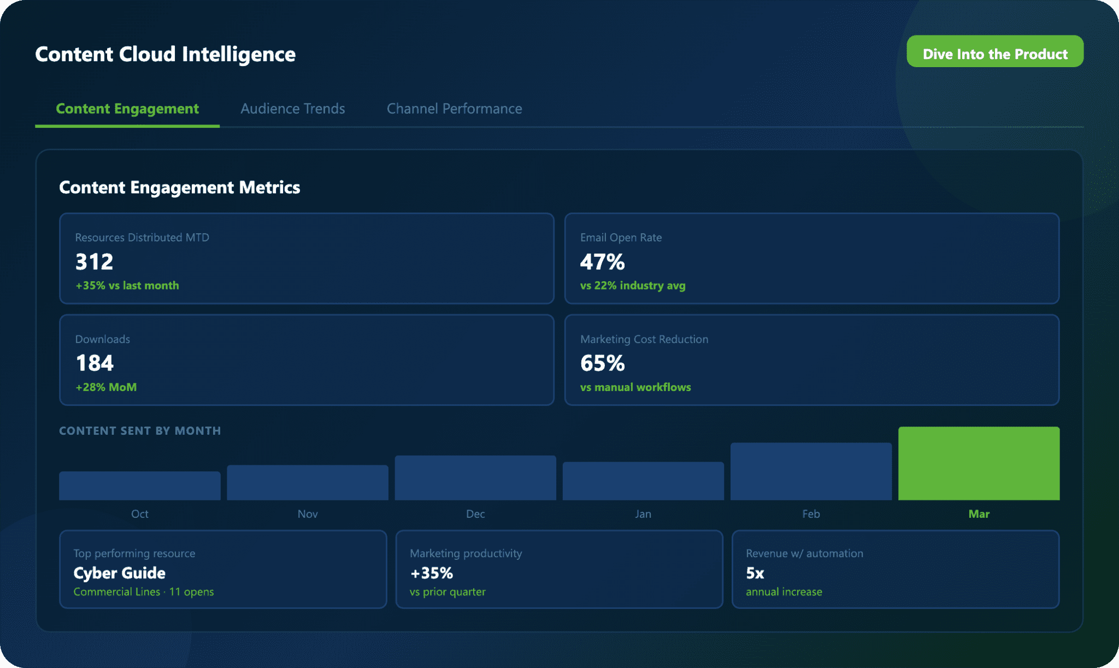
Task: Select the Dec bar in chart
Action: click(475, 478)
